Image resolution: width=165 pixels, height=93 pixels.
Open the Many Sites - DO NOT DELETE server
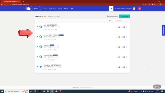(52, 65)
